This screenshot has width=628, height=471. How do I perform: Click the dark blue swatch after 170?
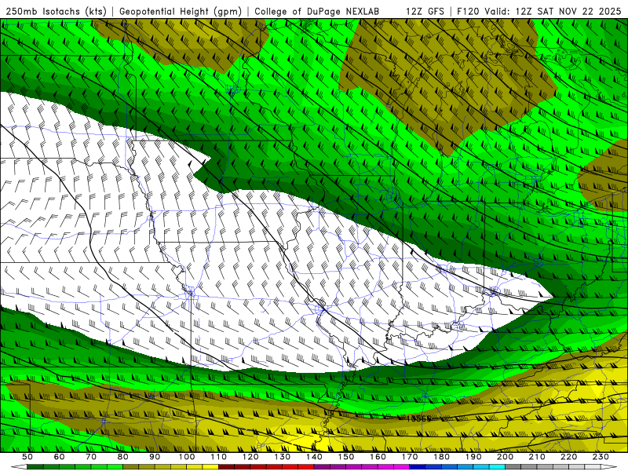418,467
